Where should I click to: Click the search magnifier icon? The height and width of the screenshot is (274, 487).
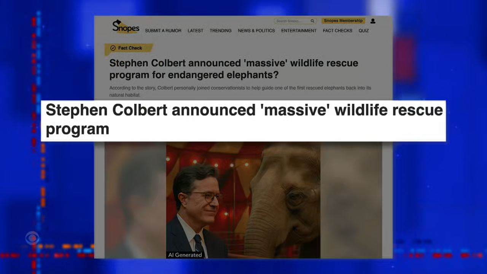point(312,21)
